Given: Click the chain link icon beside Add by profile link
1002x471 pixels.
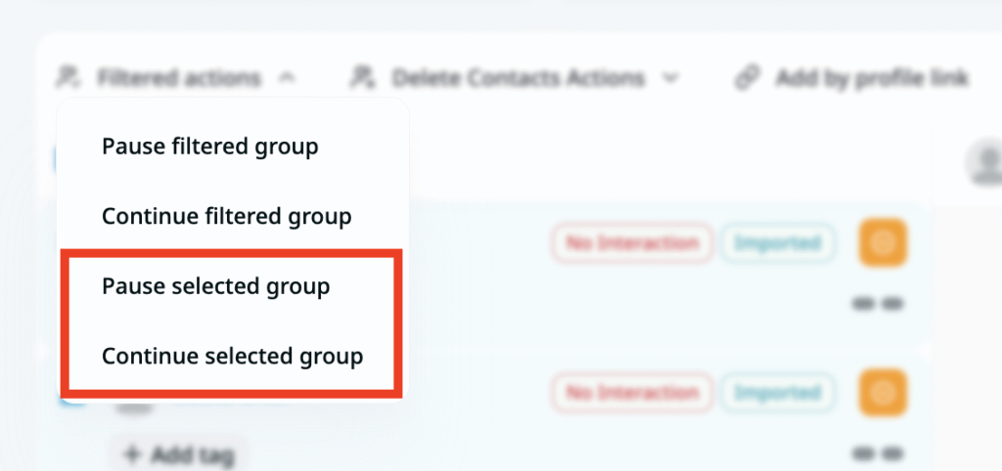Looking at the screenshot, I should point(749,77).
